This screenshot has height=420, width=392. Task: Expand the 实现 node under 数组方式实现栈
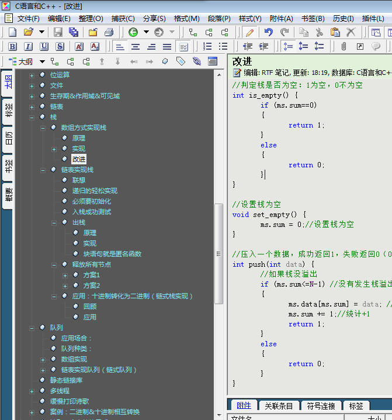(x=54, y=149)
